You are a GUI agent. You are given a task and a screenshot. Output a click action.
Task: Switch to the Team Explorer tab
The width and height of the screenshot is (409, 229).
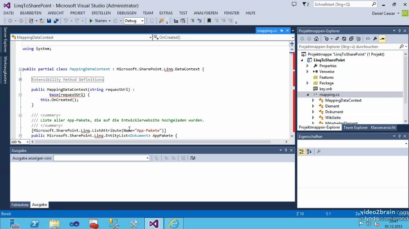coord(355,127)
